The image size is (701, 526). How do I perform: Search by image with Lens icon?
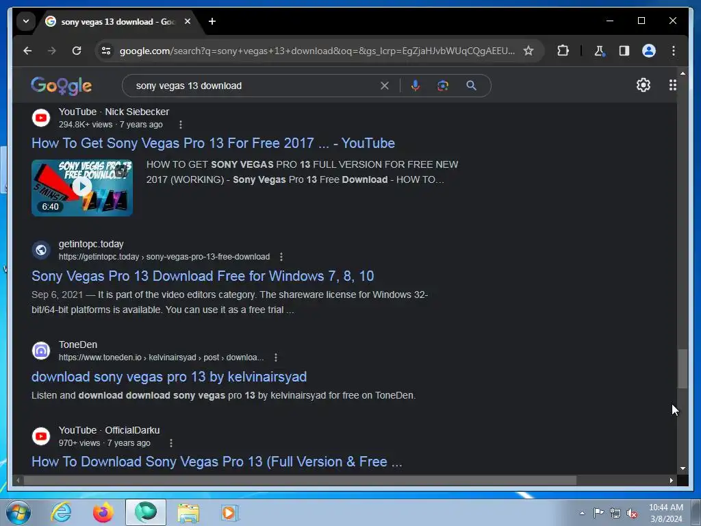click(443, 86)
